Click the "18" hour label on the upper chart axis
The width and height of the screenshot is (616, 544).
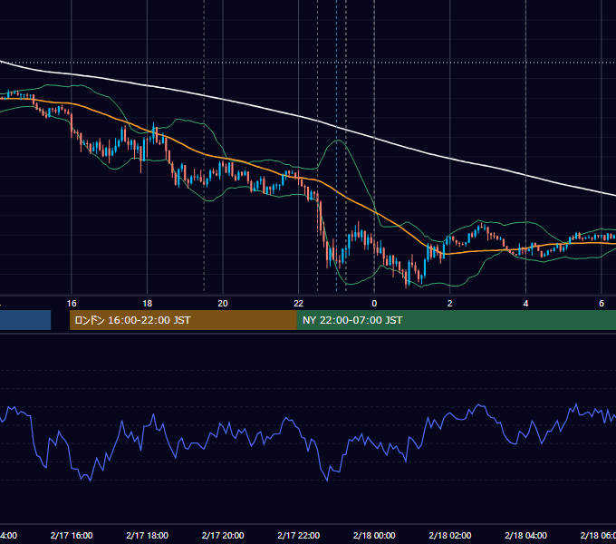[x=148, y=304]
